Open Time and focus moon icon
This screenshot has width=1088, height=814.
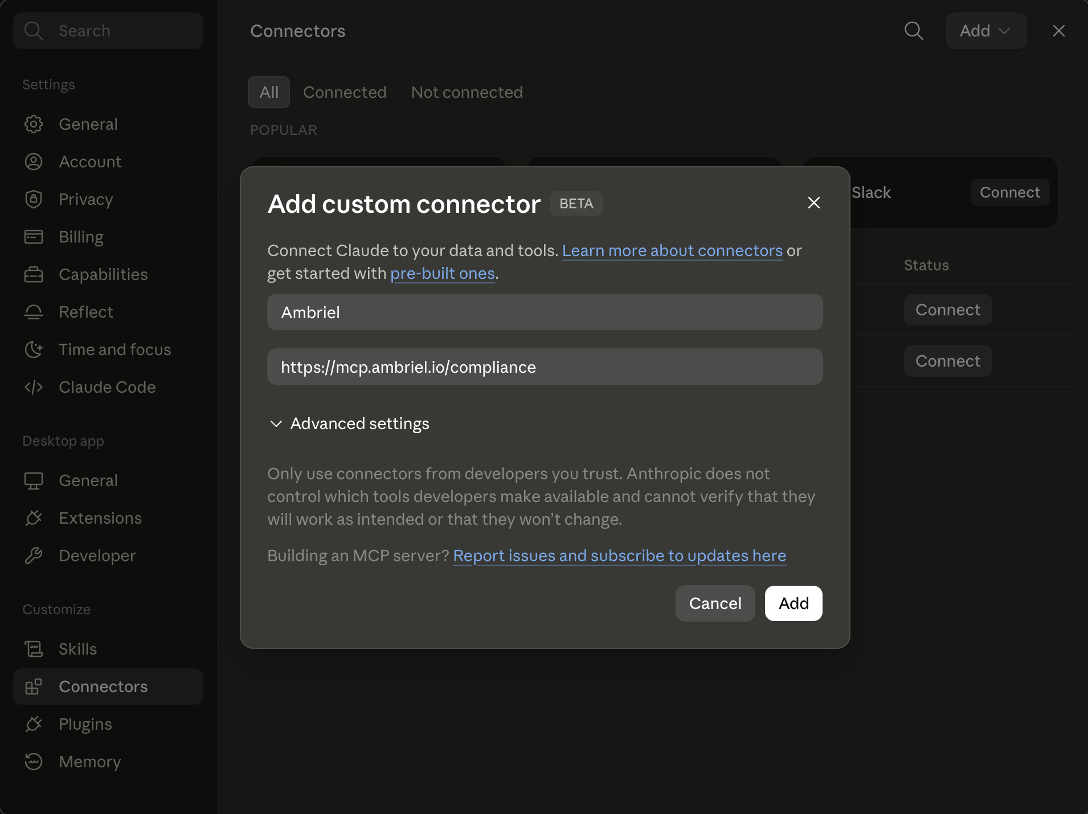pyautogui.click(x=34, y=350)
